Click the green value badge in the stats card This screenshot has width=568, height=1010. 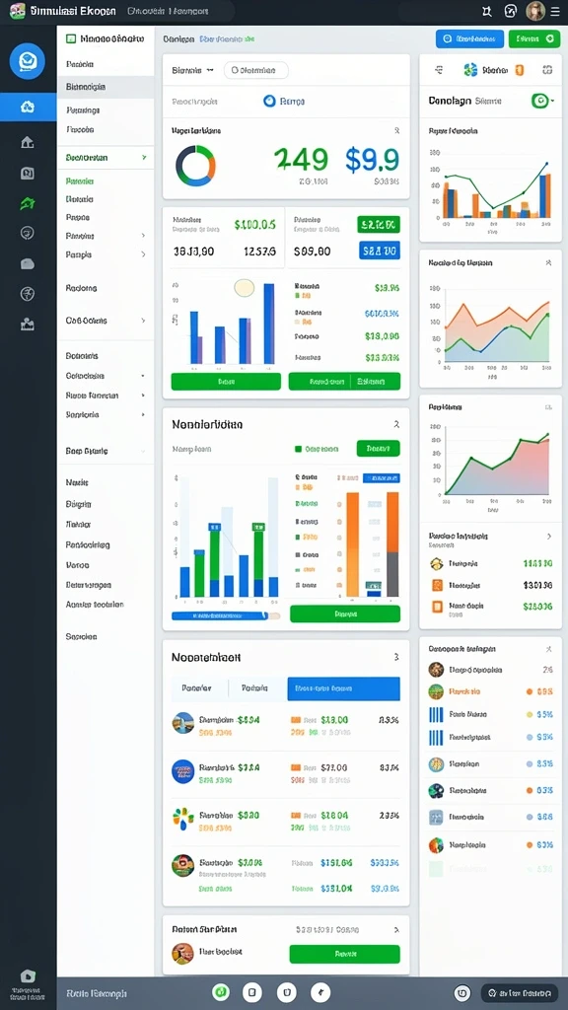coord(379,224)
